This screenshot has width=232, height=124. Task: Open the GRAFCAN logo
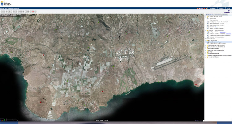(227, 12)
